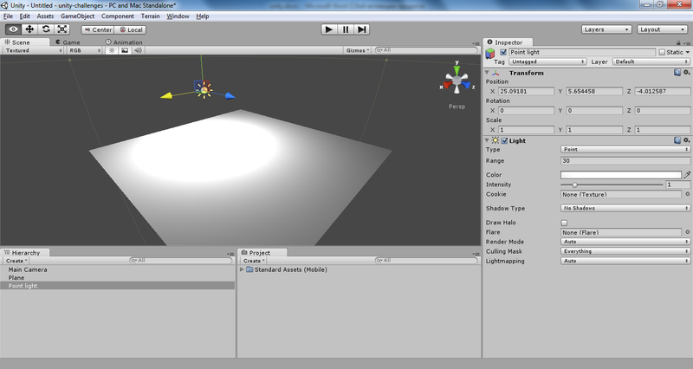This screenshot has width=693, height=369.
Task: Open the Layers dropdown
Action: [606, 29]
